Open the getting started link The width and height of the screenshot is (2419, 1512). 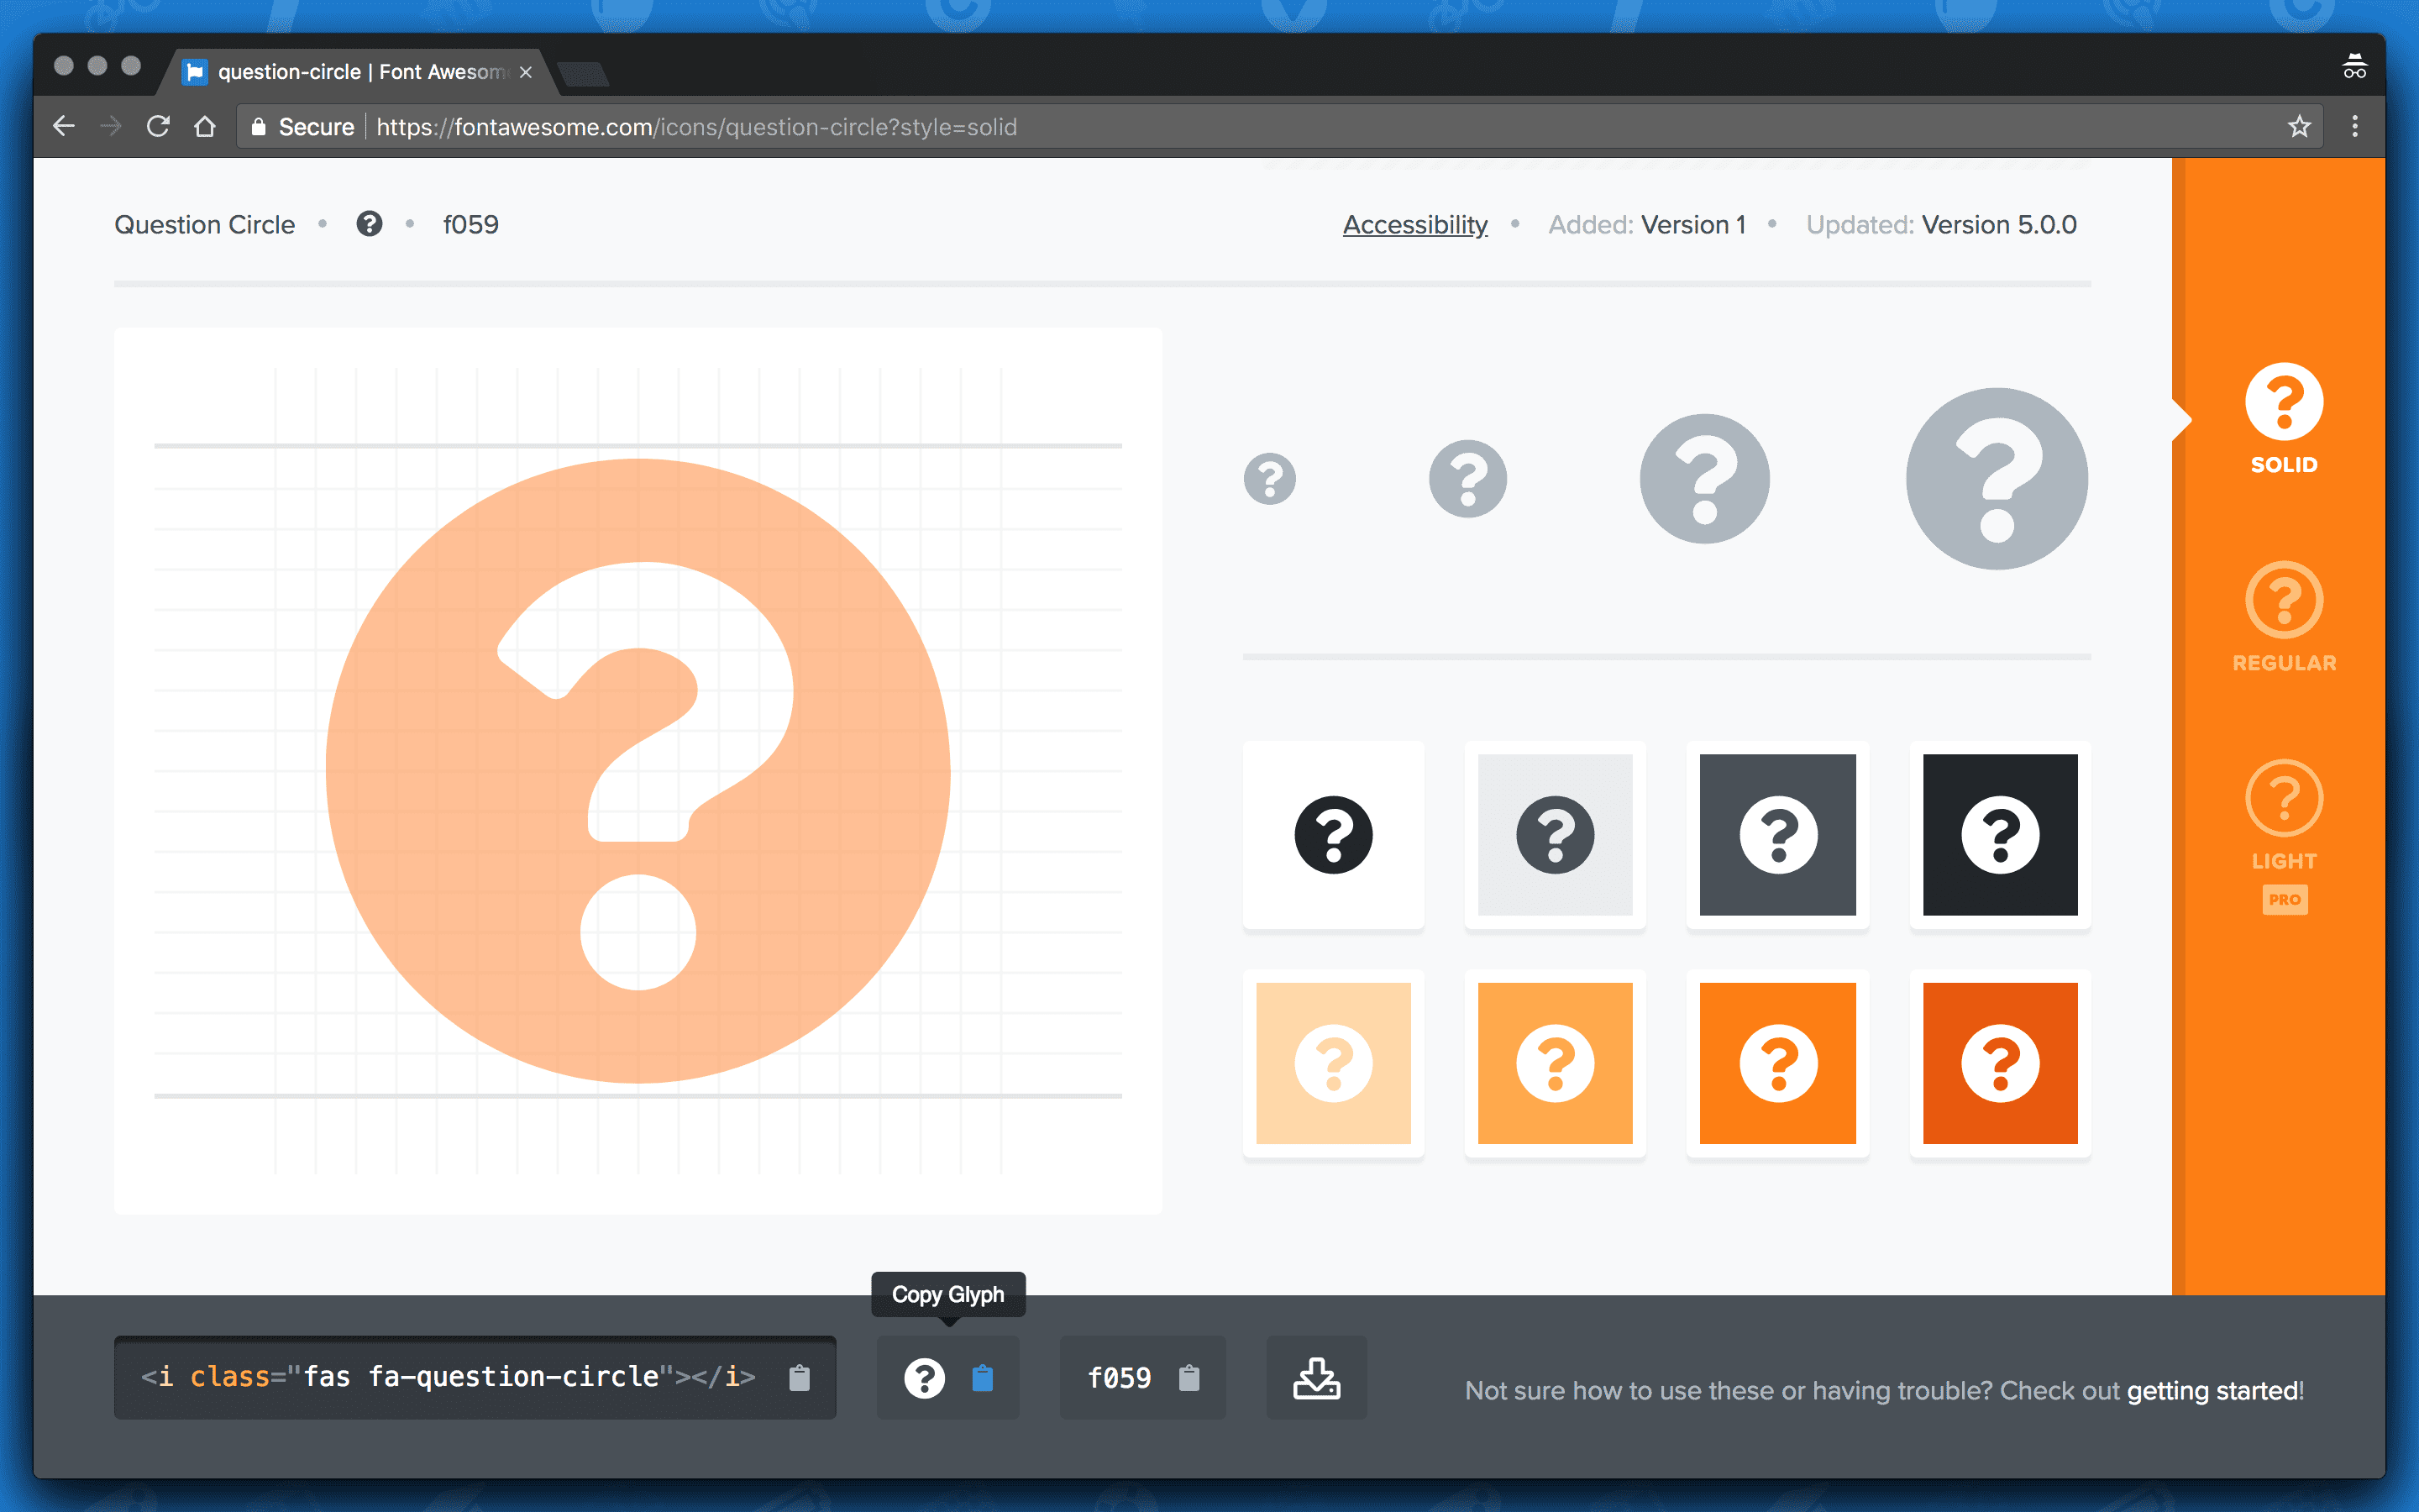coord(2212,1390)
